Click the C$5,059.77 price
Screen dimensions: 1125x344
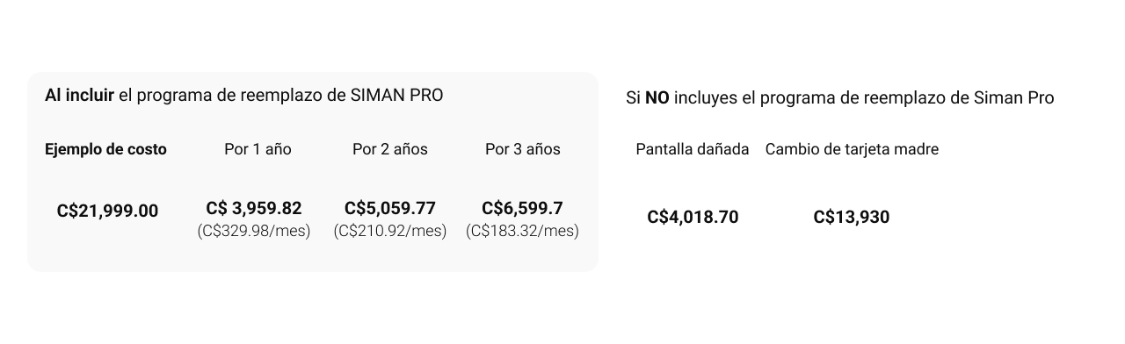390,208
